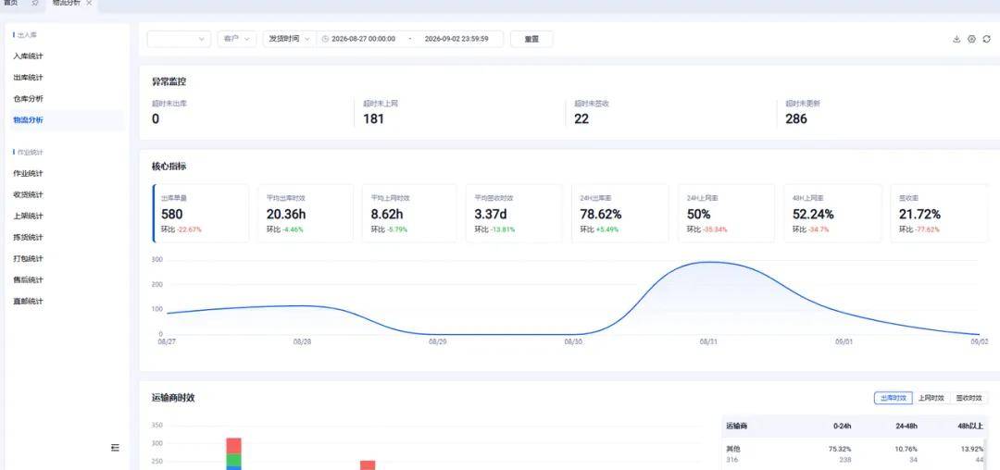Select the 签收率 21.72% metric card

coord(940,214)
